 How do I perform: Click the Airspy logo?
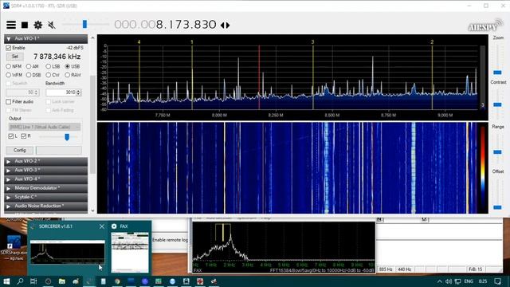point(485,26)
